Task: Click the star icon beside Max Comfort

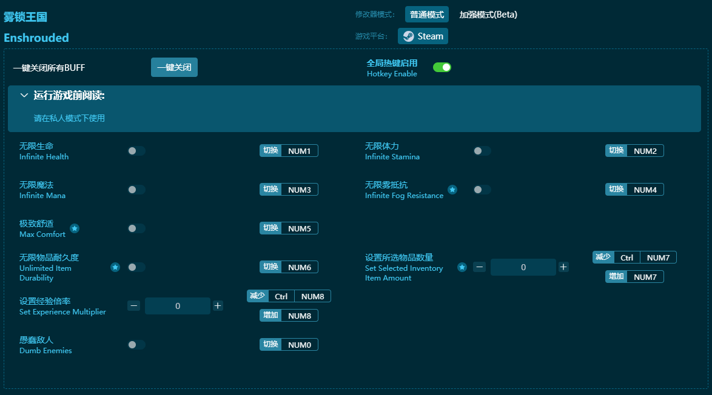Action: click(75, 228)
